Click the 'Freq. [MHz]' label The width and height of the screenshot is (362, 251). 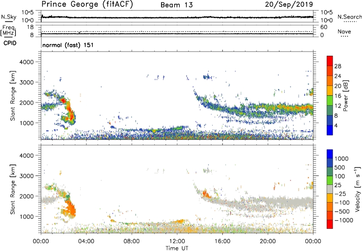[9, 31]
